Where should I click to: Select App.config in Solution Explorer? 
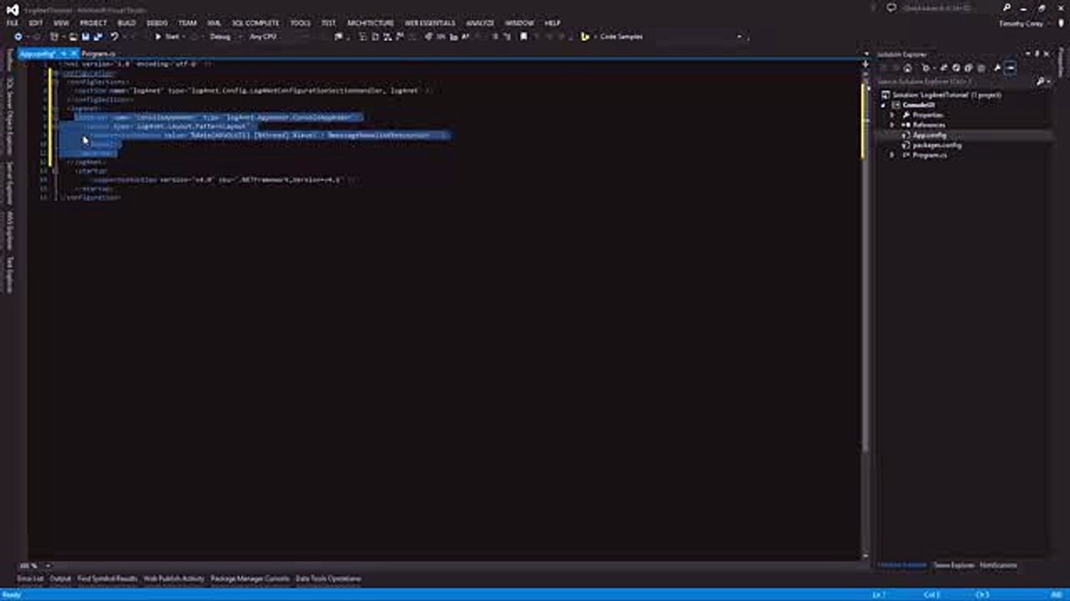929,135
